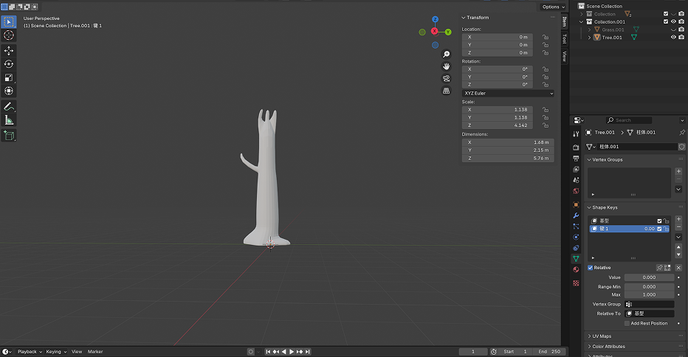The image size is (688, 357).
Task: Toggle camera view icon in viewport
Action: coord(447,78)
